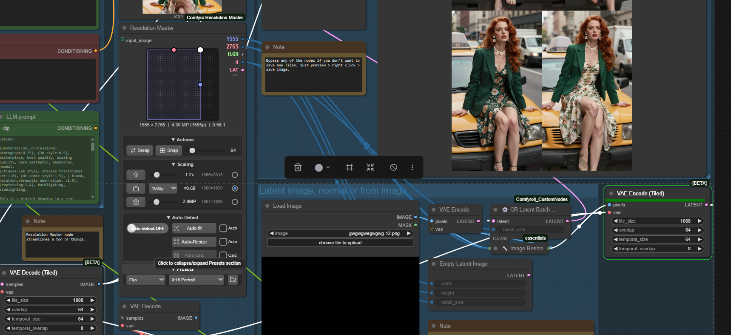Screen dimensions: 731x335
Task: Click the frame nodes icon in selection toolbar
Action: pos(350,167)
